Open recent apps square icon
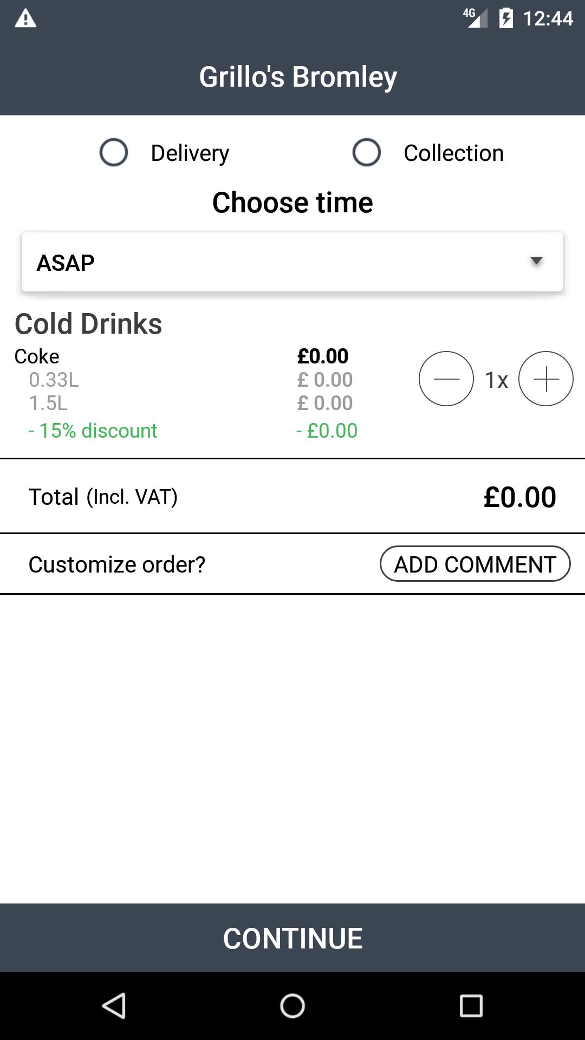This screenshot has height=1040, width=585. click(x=471, y=1006)
